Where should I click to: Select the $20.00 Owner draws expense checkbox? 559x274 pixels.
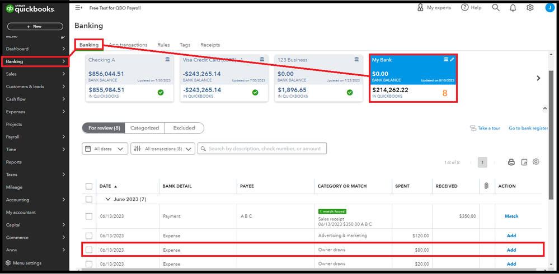[89, 264]
